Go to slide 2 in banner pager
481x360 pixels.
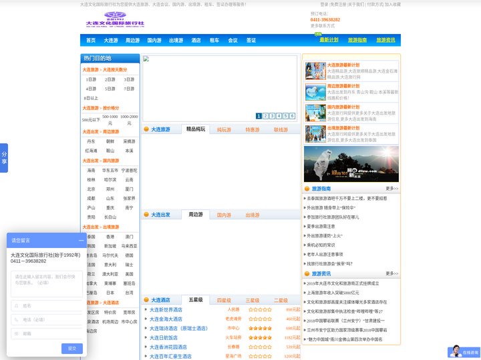point(266,116)
